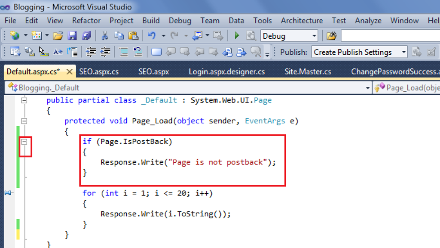Click the Move to Previous Bookmark icon
The image size is (440, 248).
click(171, 52)
